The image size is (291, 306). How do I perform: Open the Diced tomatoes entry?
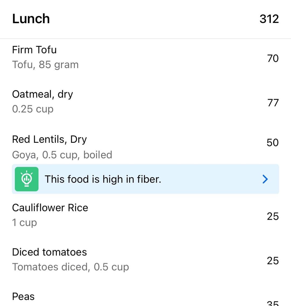(50, 252)
